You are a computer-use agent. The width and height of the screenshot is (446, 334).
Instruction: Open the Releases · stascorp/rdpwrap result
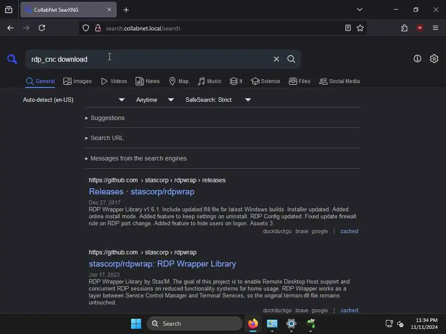[x=142, y=192]
